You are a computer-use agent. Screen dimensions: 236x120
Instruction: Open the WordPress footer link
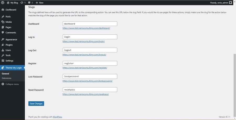coord(57,117)
